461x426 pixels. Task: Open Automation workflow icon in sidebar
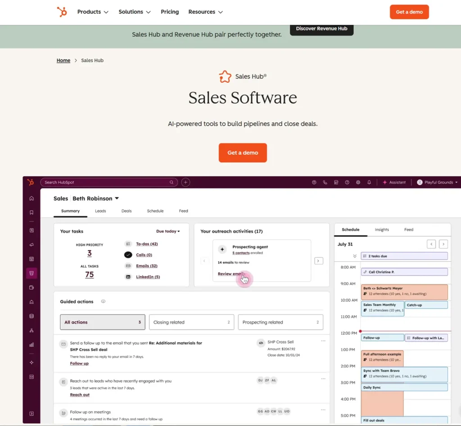(x=32, y=331)
